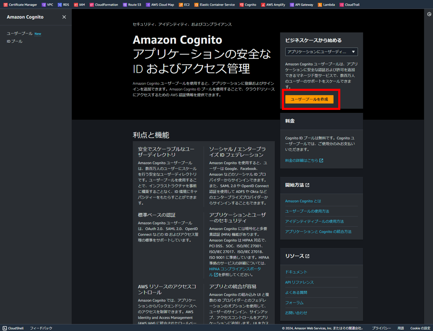
Task: Open CloudShell from the bottom bar
Action: click(x=13, y=328)
